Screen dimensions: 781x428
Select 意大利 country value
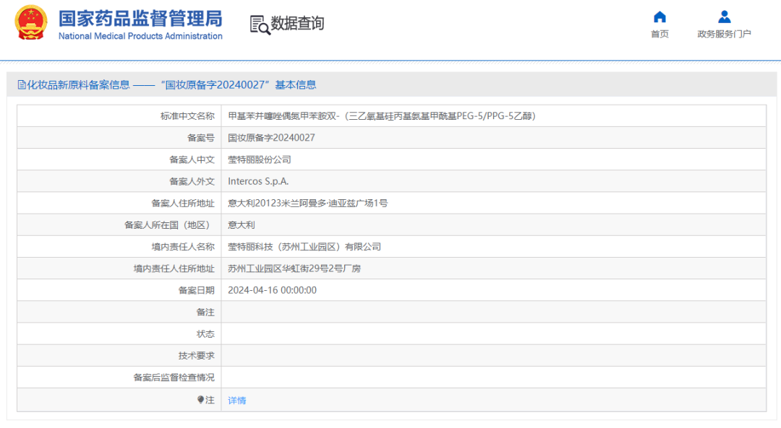(242, 225)
